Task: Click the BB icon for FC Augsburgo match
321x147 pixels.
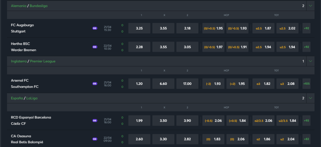Action: tap(95, 28)
